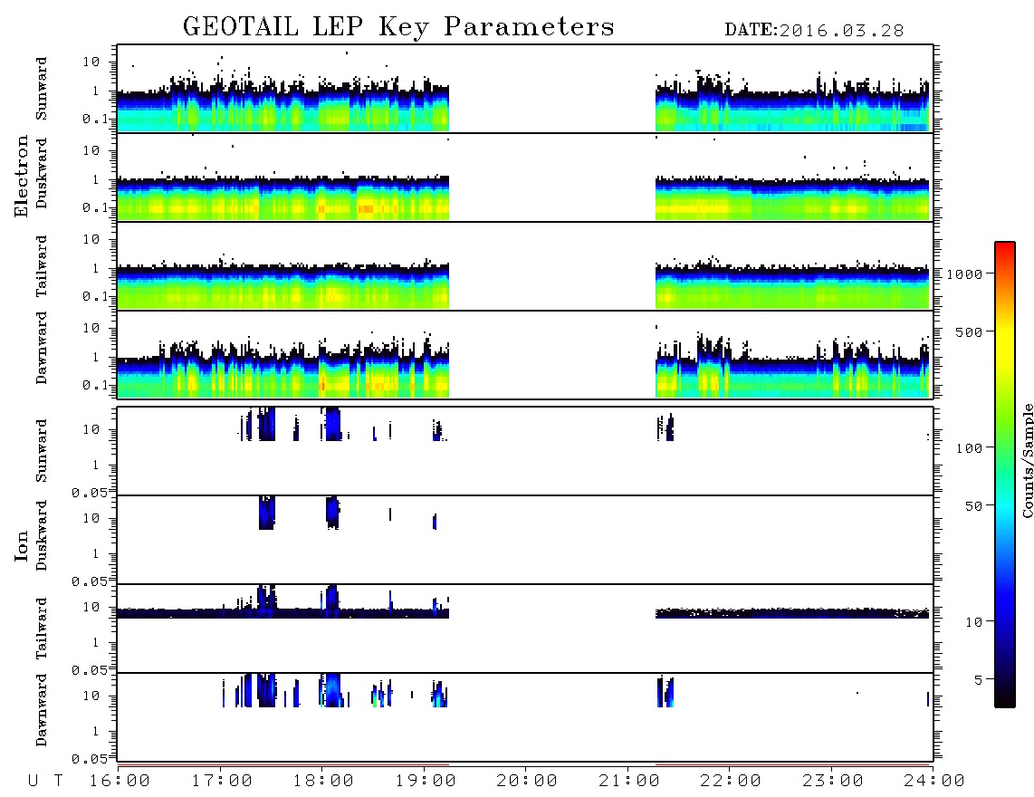Click Ion Sunward burst near 17:30

pyautogui.click(x=266, y=424)
